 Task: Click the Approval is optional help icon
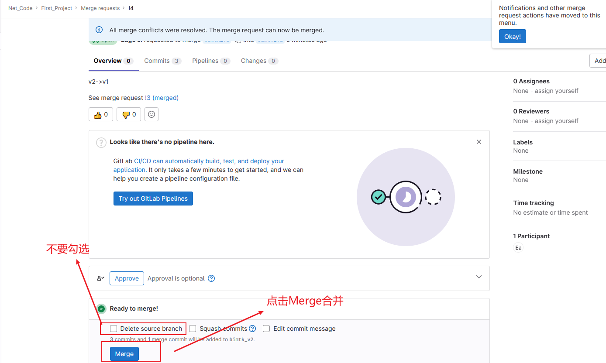point(211,278)
